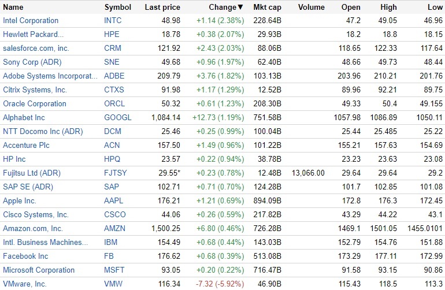Open the Microsoft Corporation link
Image resolution: width=445 pixels, height=290 pixels.
click(x=39, y=270)
